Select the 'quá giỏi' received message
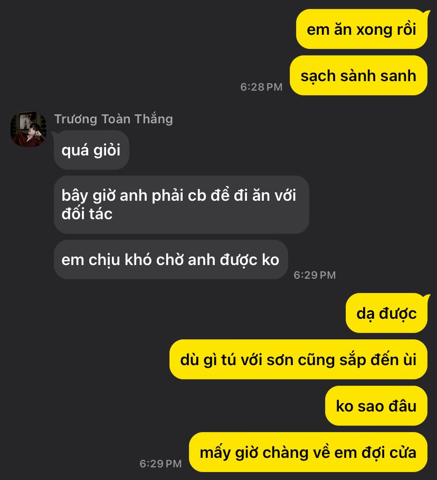Viewport: 437px width, 480px height. click(91, 150)
